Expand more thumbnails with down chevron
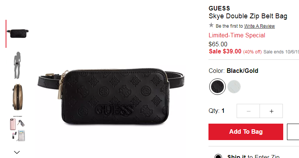The width and height of the screenshot is (299, 158). (17, 152)
